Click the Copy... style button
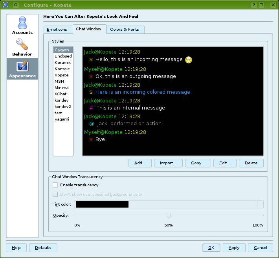 pyautogui.click(x=198, y=163)
